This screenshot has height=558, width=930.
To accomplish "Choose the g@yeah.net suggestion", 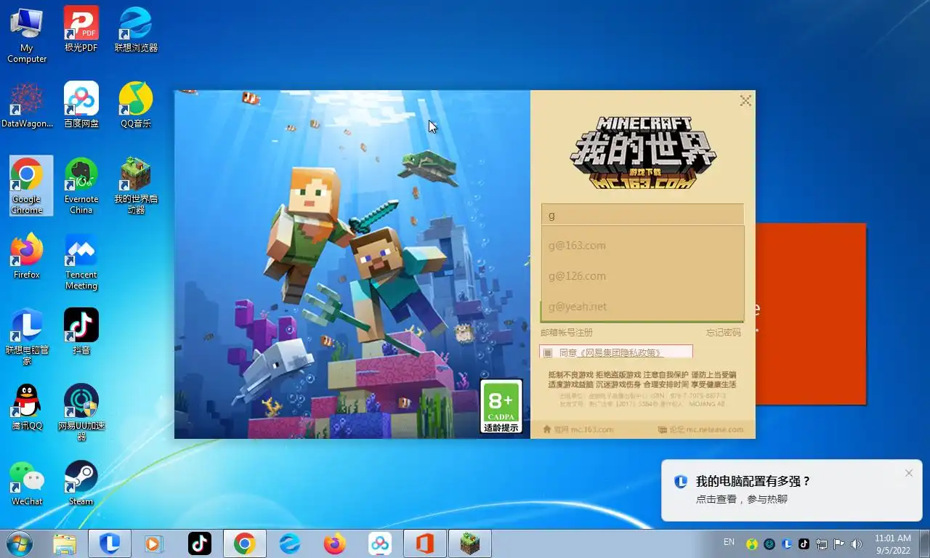I will point(642,307).
